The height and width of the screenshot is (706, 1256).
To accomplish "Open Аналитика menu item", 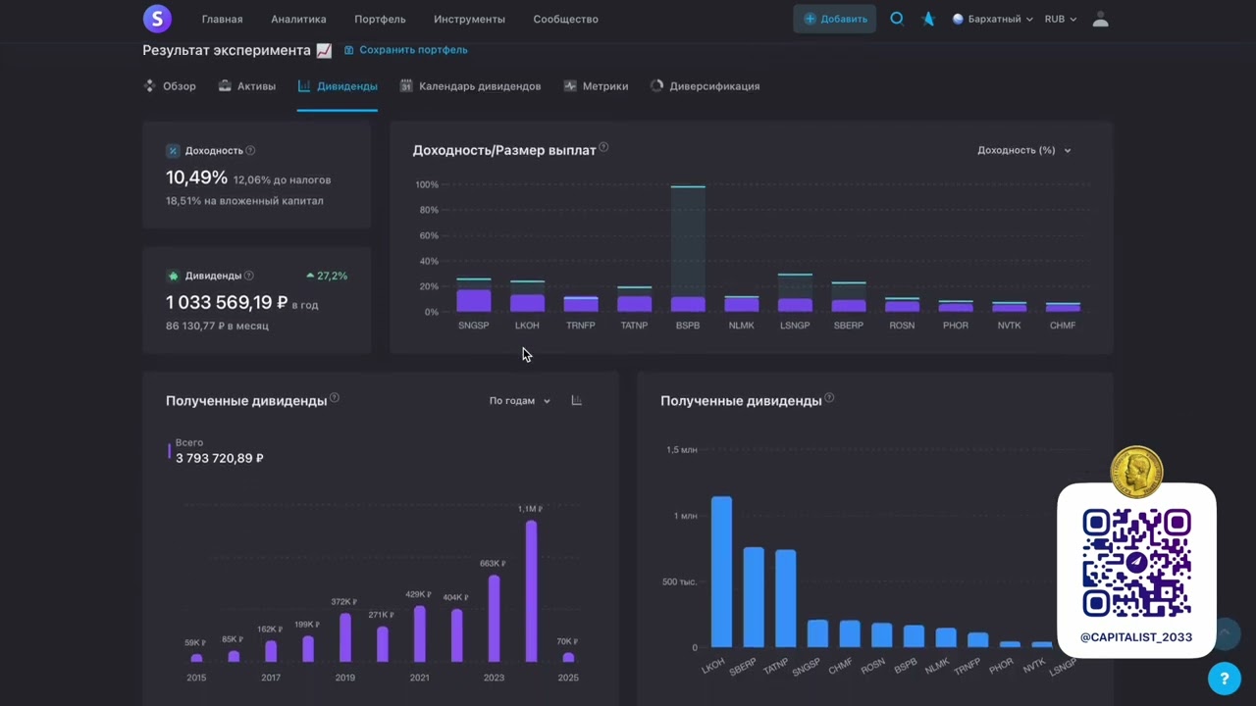I will [298, 19].
